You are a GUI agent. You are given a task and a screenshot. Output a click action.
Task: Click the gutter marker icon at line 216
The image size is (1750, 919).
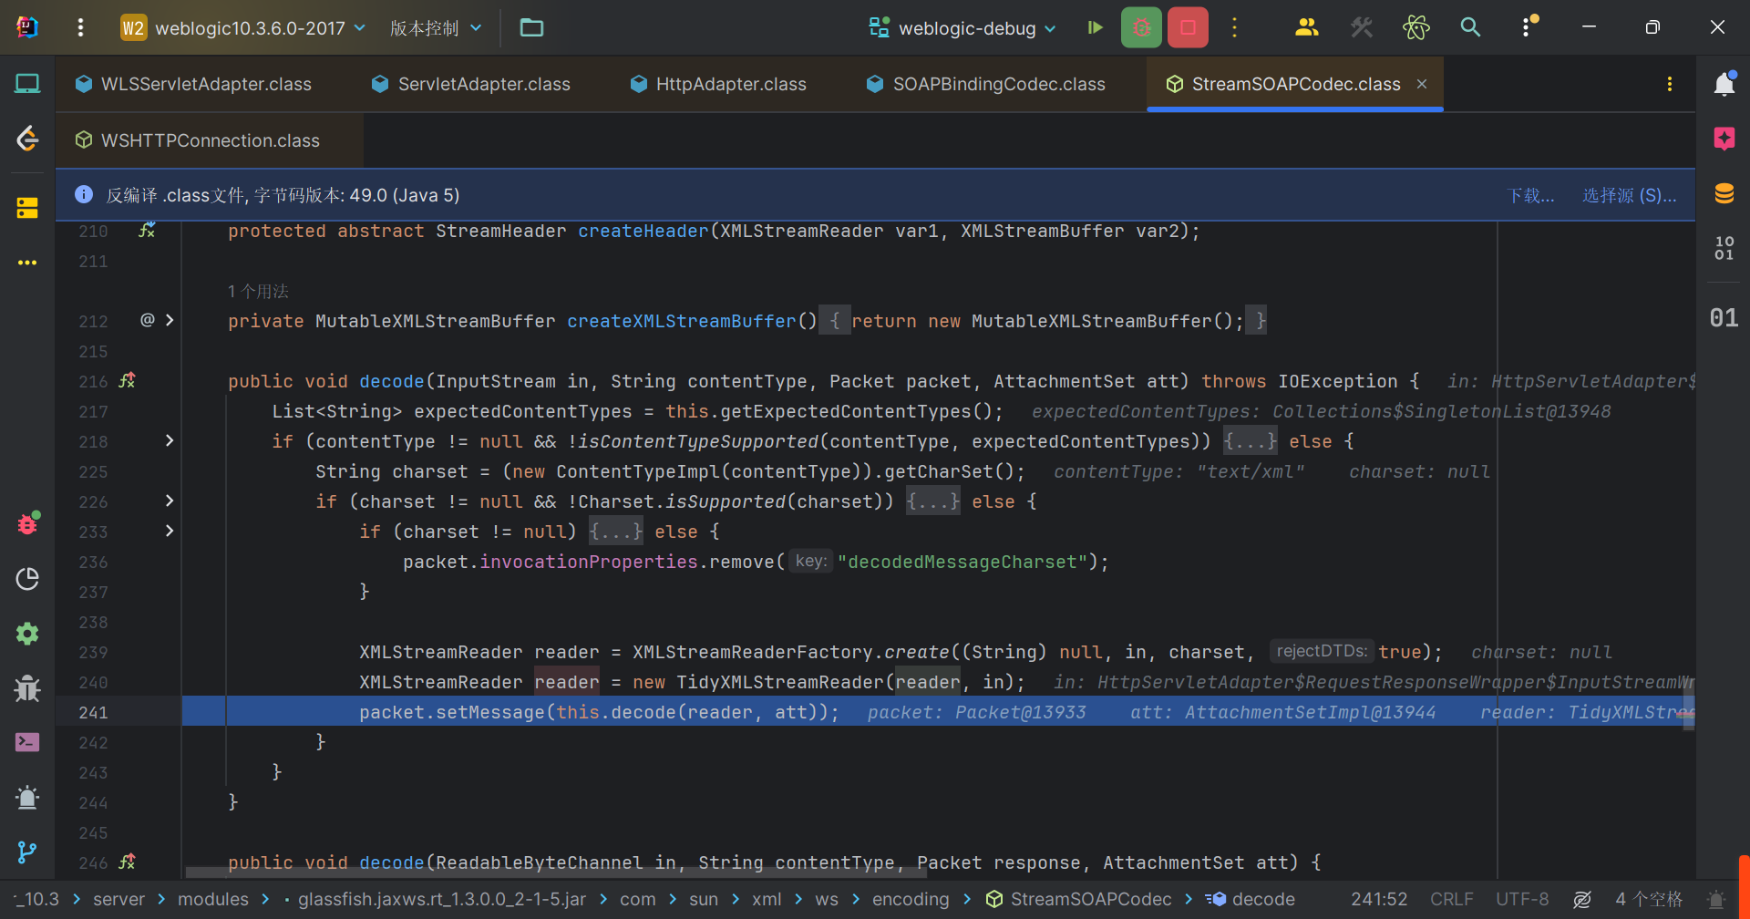pyautogui.click(x=128, y=380)
